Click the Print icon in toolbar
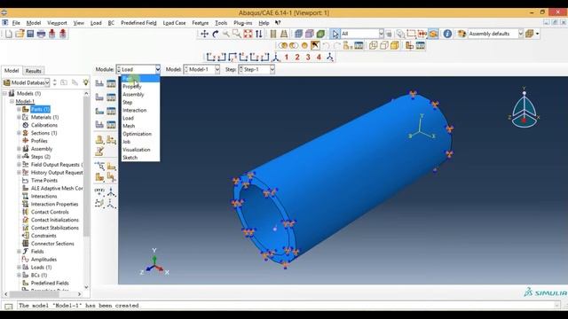Image resolution: width=568 pixels, height=319 pixels. point(42,34)
